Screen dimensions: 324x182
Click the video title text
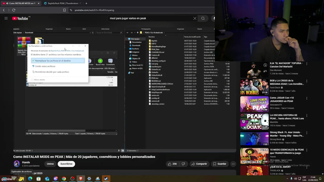pyautogui.click(x=84, y=157)
